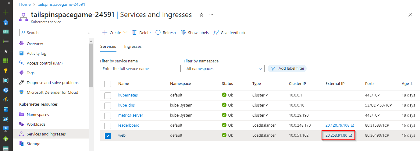
Task: Click the Add label filter button
Action: [x=287, y=68]
